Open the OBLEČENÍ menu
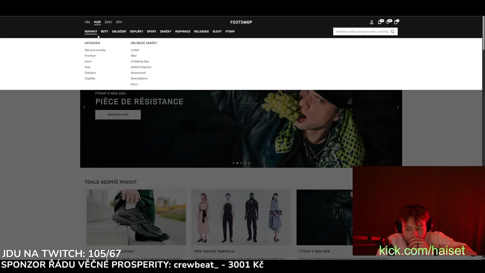 pos(119,31)
